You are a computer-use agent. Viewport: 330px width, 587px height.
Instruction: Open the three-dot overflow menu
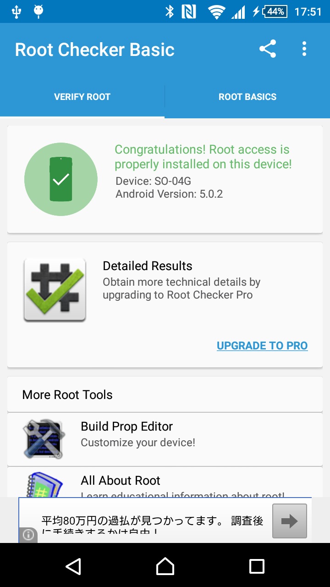click(x=304, y=49)
